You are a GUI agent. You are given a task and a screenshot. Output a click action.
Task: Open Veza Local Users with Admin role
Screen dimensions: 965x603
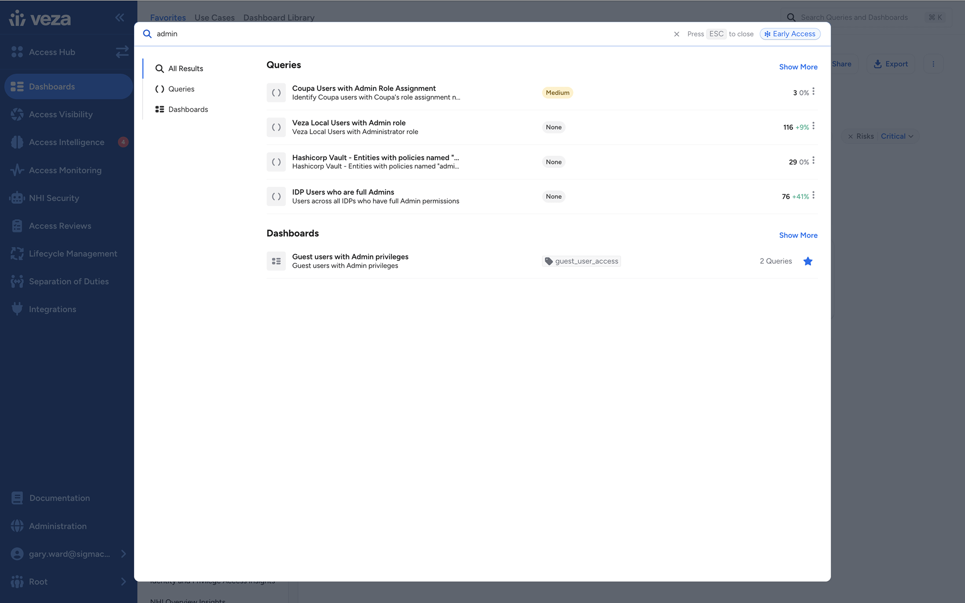(349, 123)
